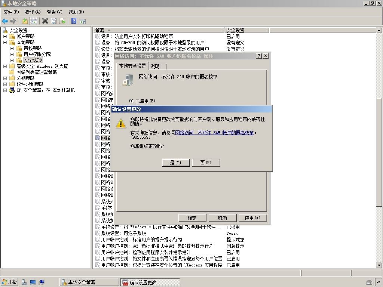Select 软件限制策略 tree item

pos(30,84)
